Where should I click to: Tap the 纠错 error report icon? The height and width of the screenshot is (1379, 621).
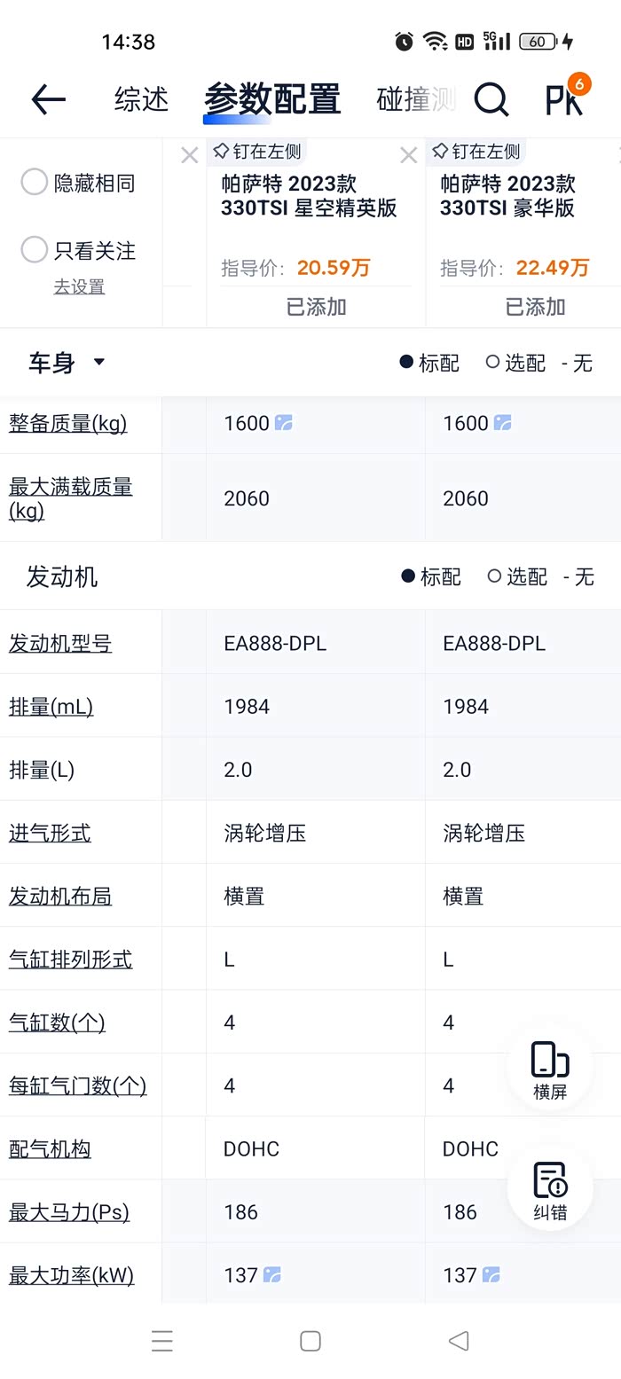click(x=549, y=1191)
